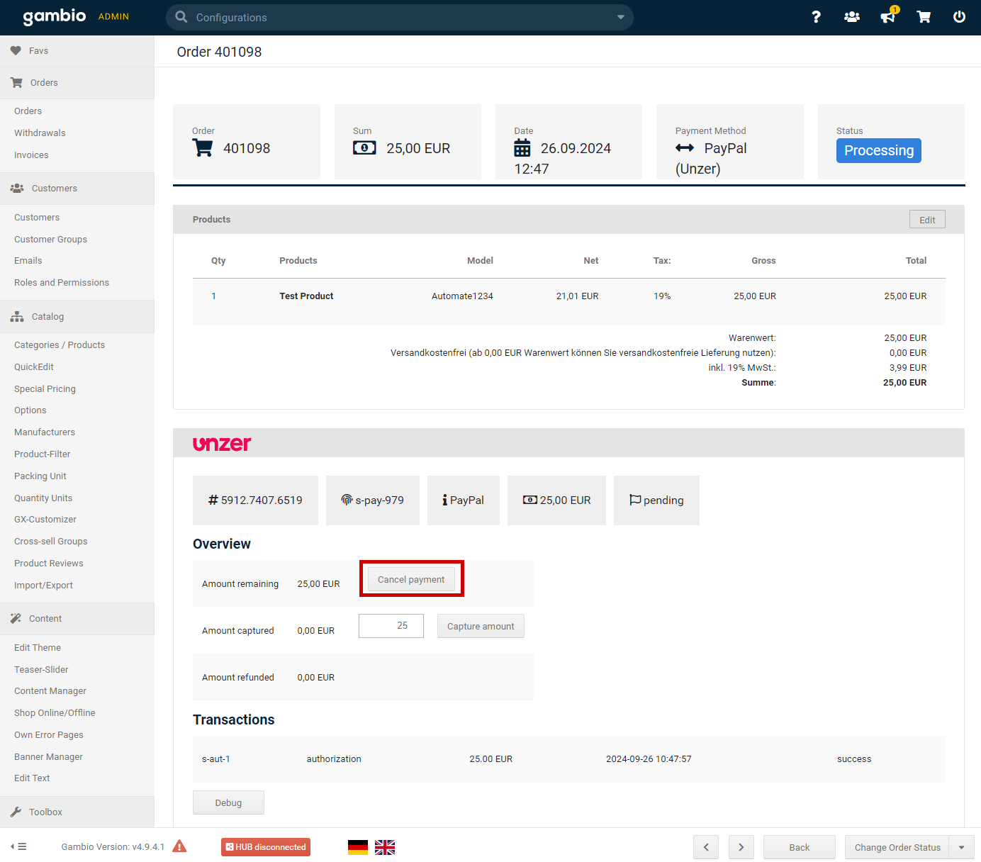Viewport: 981px width, 862px height.
Task: Switch to English language flag
Action: coord(385,847)
